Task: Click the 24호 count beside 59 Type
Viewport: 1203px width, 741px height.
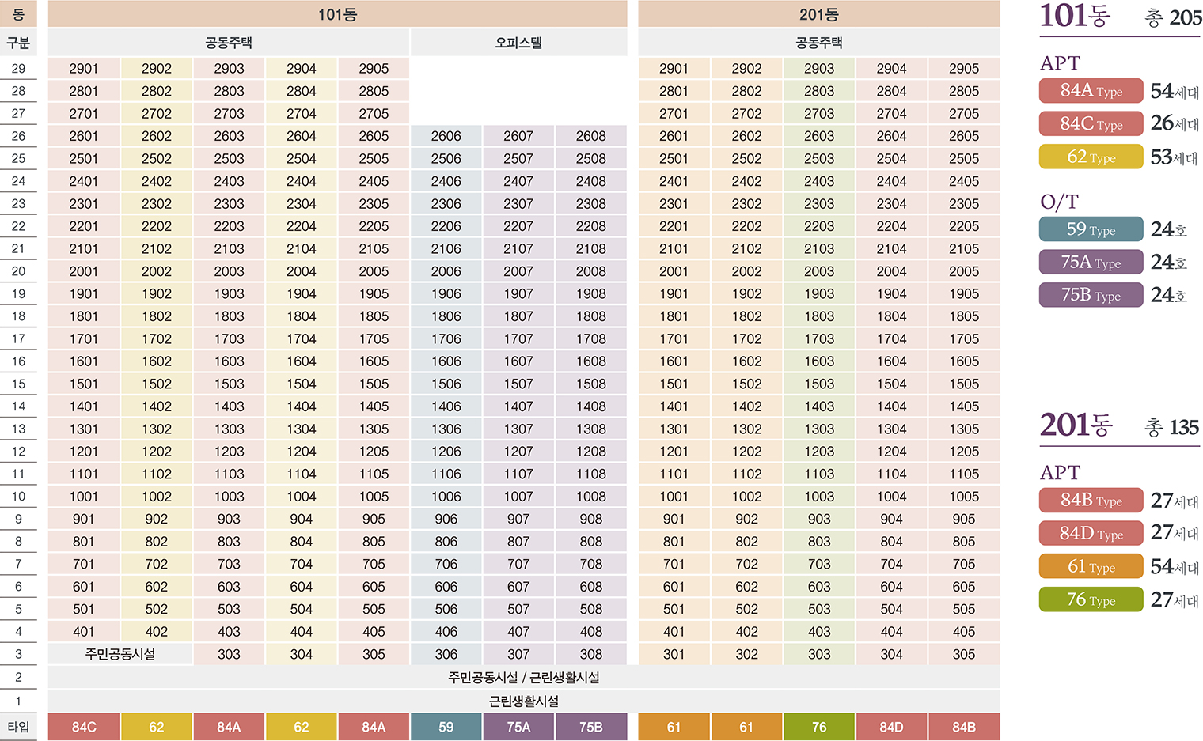Action: [1169, 230]
